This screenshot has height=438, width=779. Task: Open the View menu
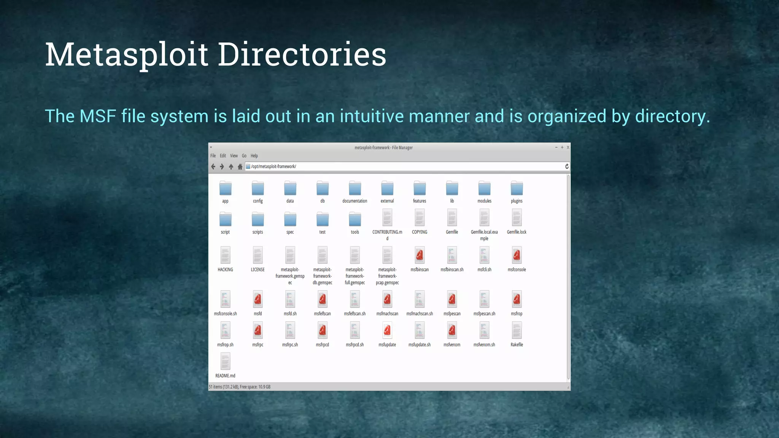pyautogui.click(x=234, y=156)
